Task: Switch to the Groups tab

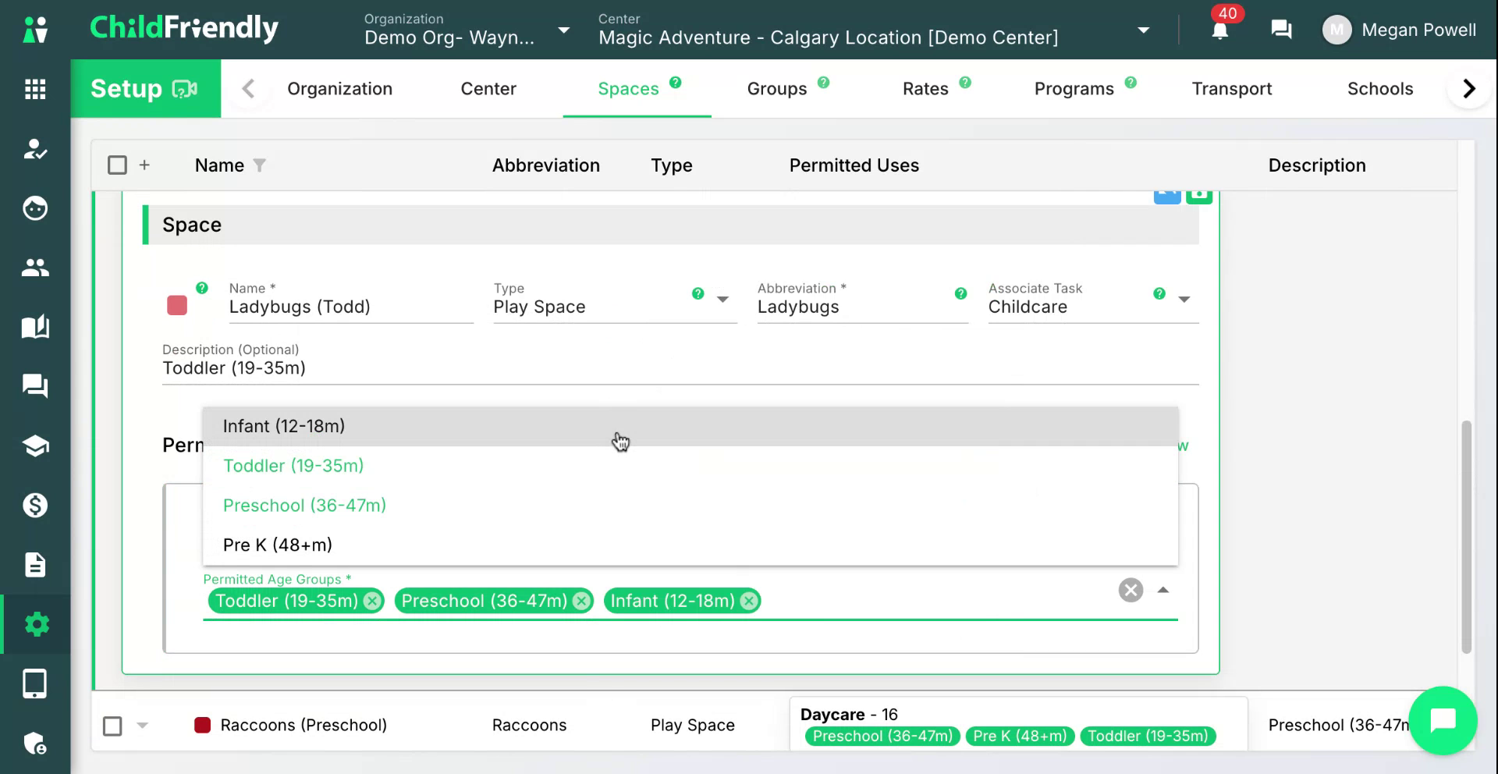Action: [x=777, y=89]
